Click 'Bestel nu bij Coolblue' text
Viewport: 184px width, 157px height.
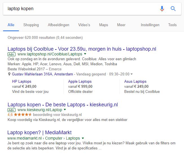[142, 91]
